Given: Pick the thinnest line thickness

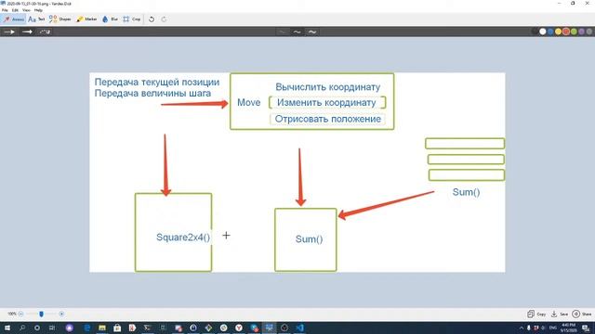Looking at the screenshot, I should click(282, 32).
